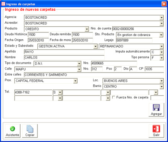Image resolution: width=168 pixels, height=142 pixels.
Task: Click the window title bar app icon
Action: click(3, 4)
